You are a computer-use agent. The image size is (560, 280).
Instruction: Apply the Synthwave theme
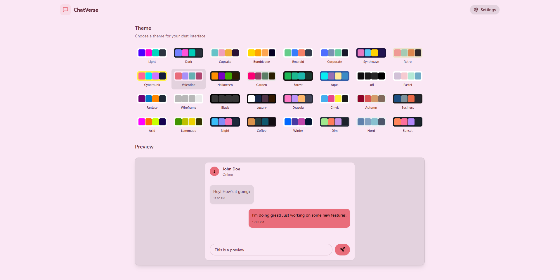371,56
